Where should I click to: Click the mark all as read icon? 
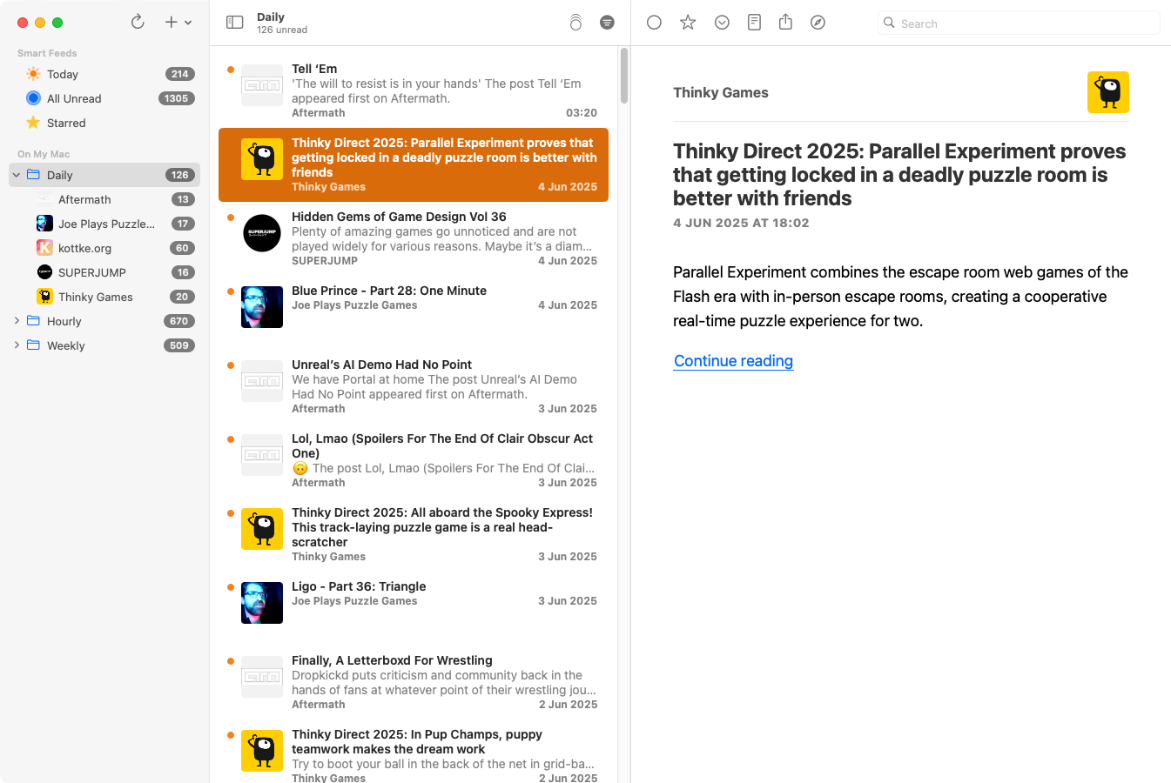point(575,23)
